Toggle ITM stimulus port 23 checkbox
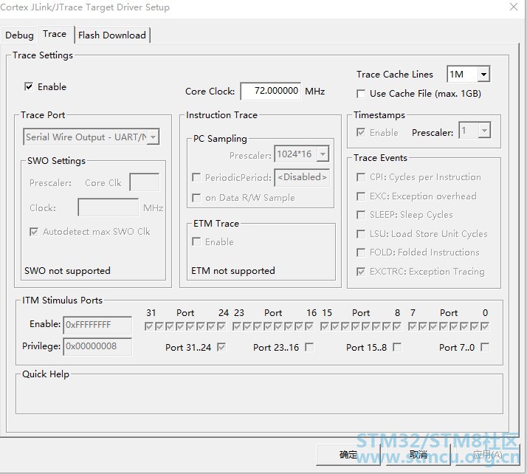Viewport: 527px width, 474px height. [x=237, y=326]
